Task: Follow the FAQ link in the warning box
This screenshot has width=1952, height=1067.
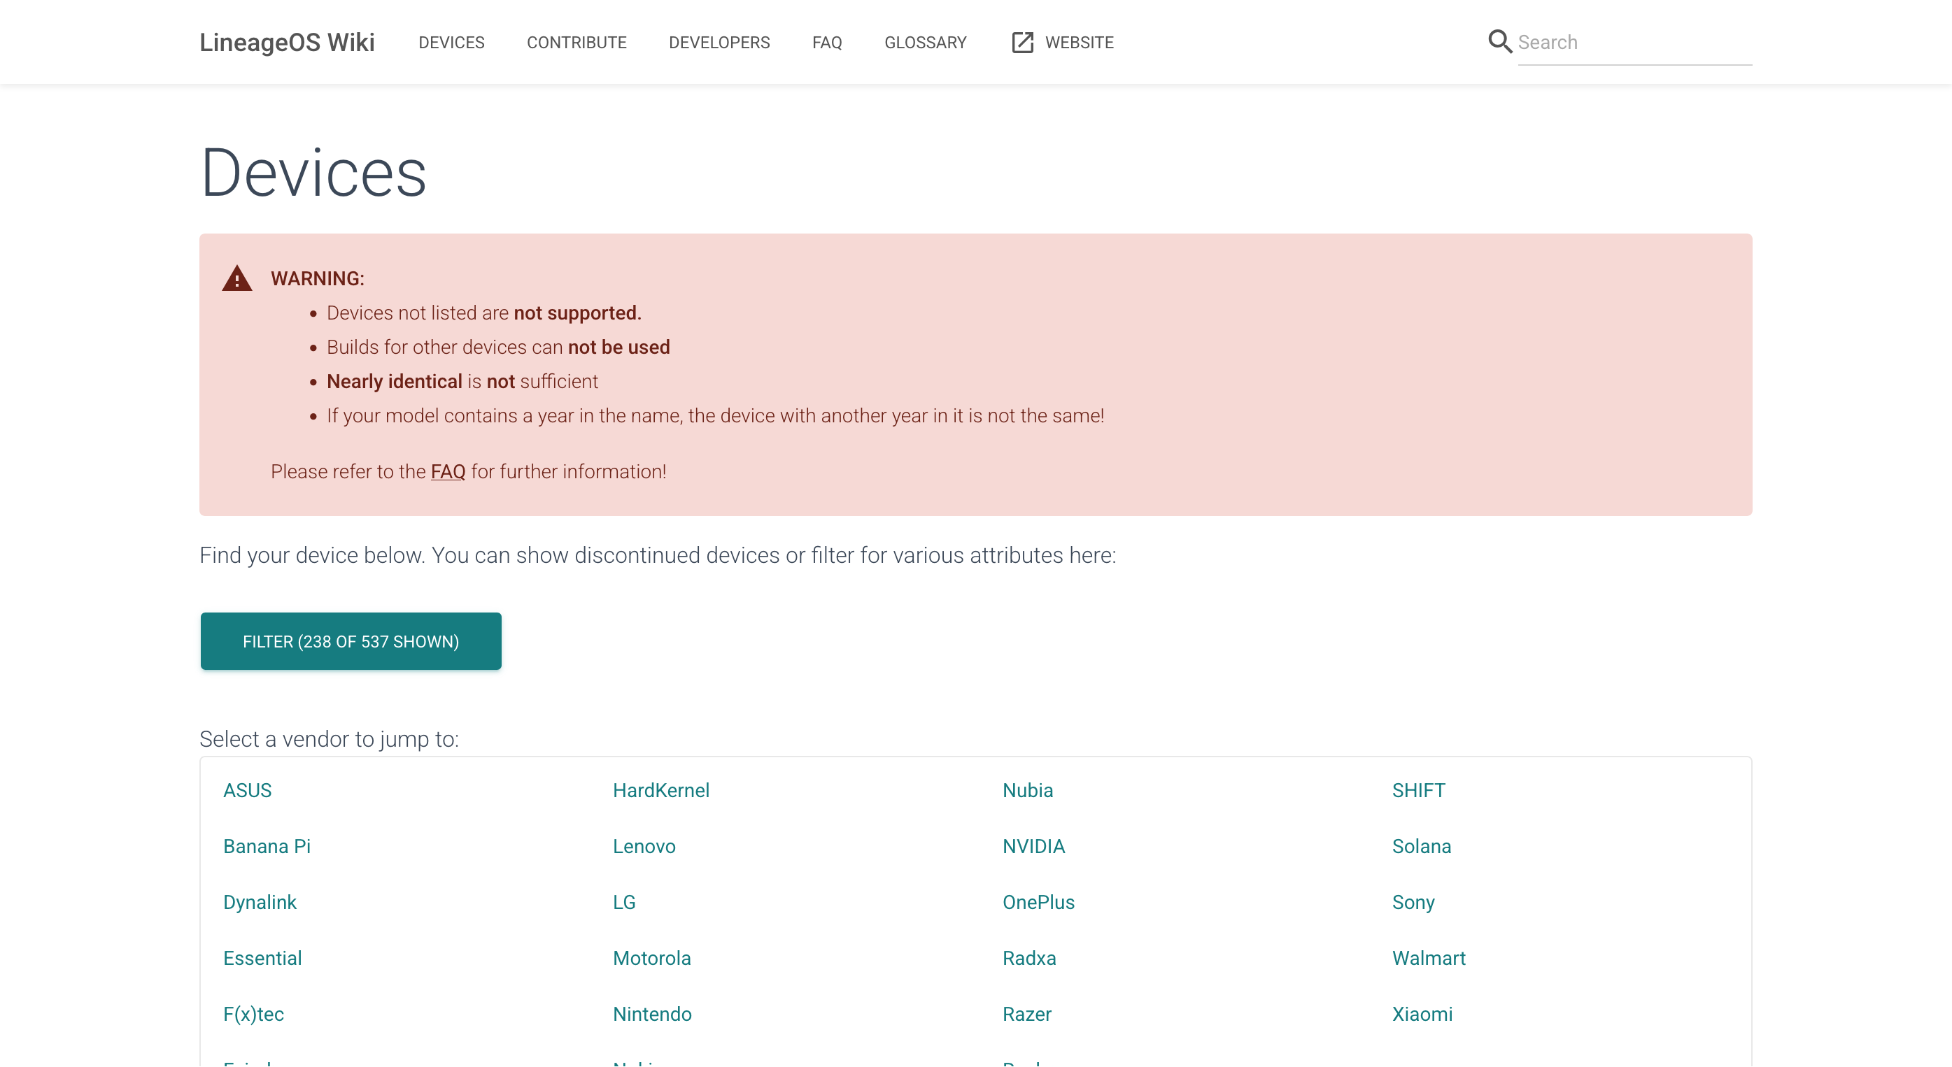Action: (x=448, y=472)
